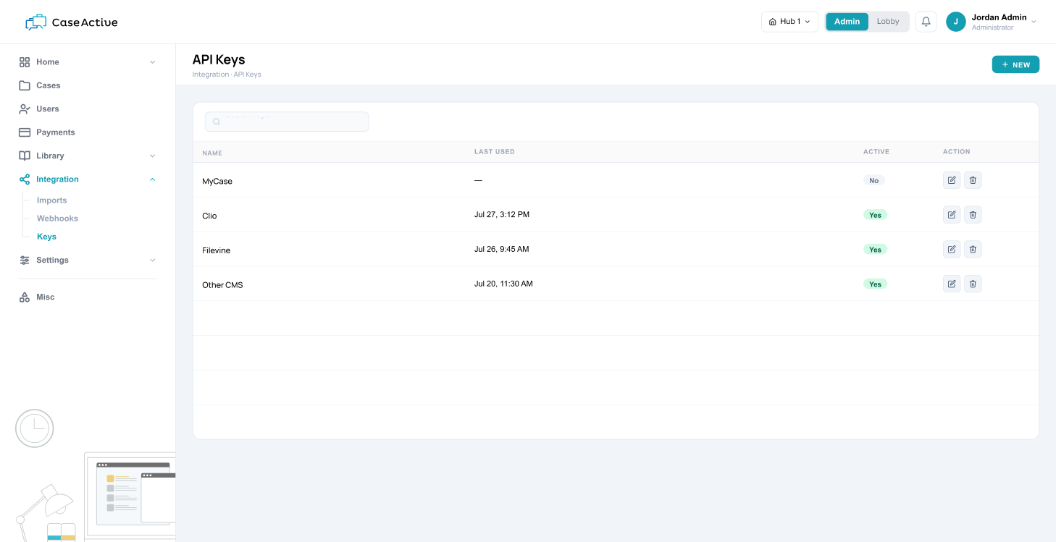Click the New button
Screen dimensions: 1056x542
coord(1015,64)
